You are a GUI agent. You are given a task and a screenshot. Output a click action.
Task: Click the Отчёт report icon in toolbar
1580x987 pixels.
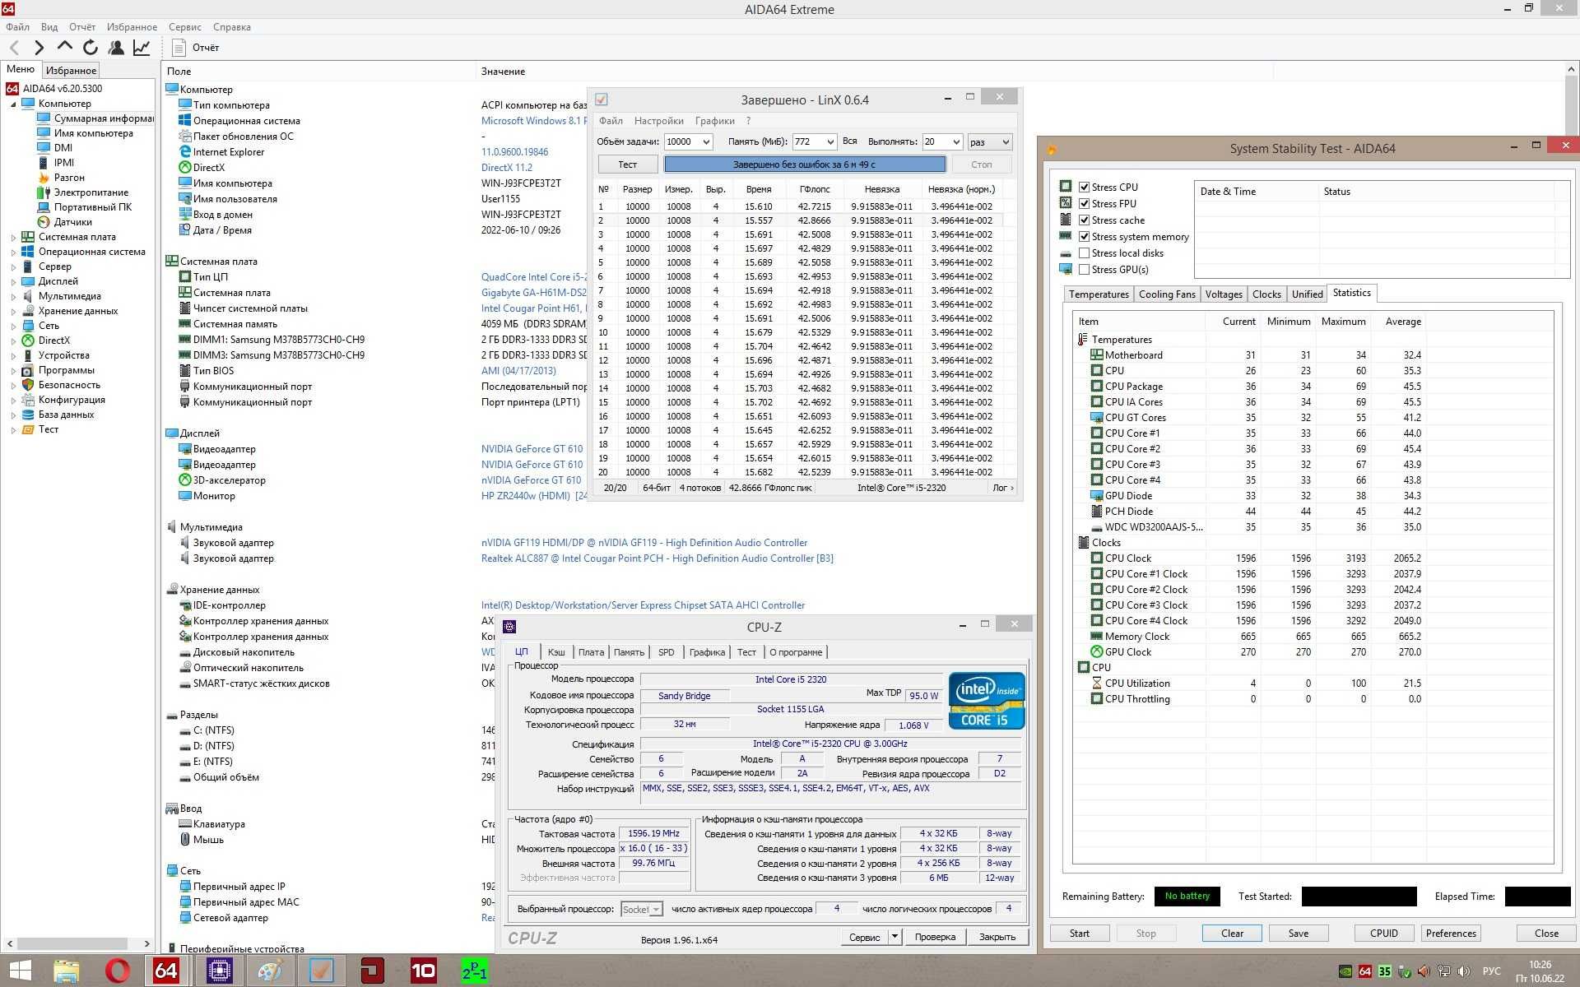pos(179,48)
